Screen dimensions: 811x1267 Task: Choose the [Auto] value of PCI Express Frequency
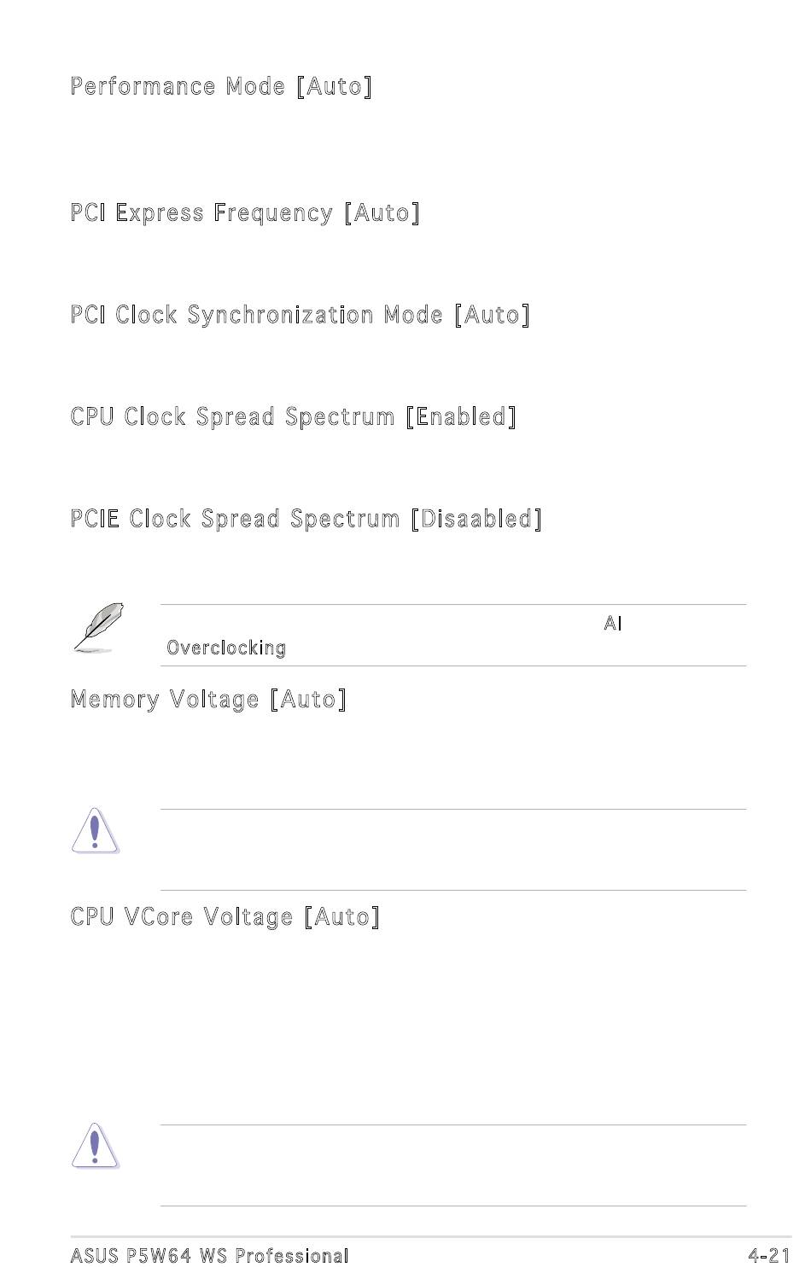click(382, 212)
